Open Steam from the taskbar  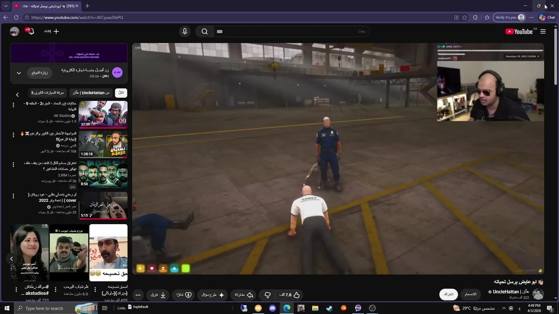(329, 308)
